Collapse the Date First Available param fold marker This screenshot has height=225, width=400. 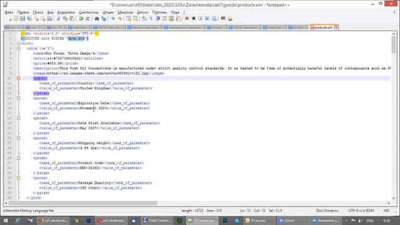[19, 118]
